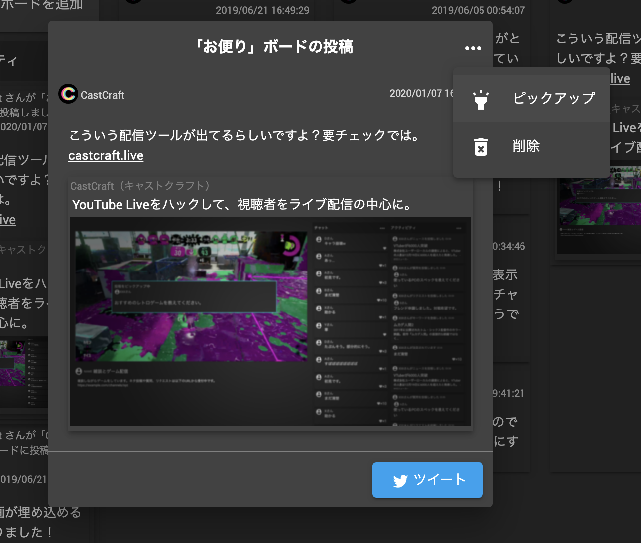Viewport: 641px width, 543px height.
Task: Open the link preview screenshot thumbnail
Action: coord(271,321)
